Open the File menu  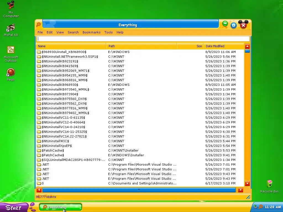click(x=40, y=32)
